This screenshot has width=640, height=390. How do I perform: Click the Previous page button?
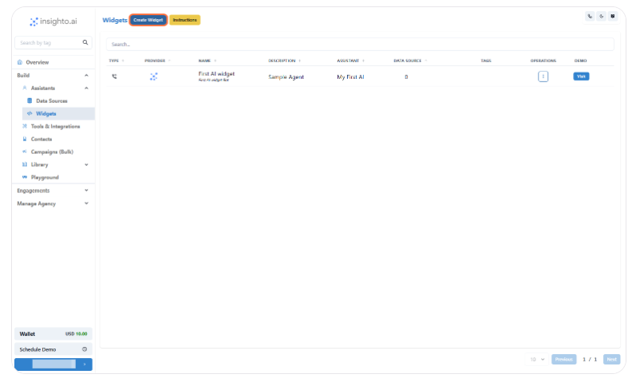coord(563,360)
